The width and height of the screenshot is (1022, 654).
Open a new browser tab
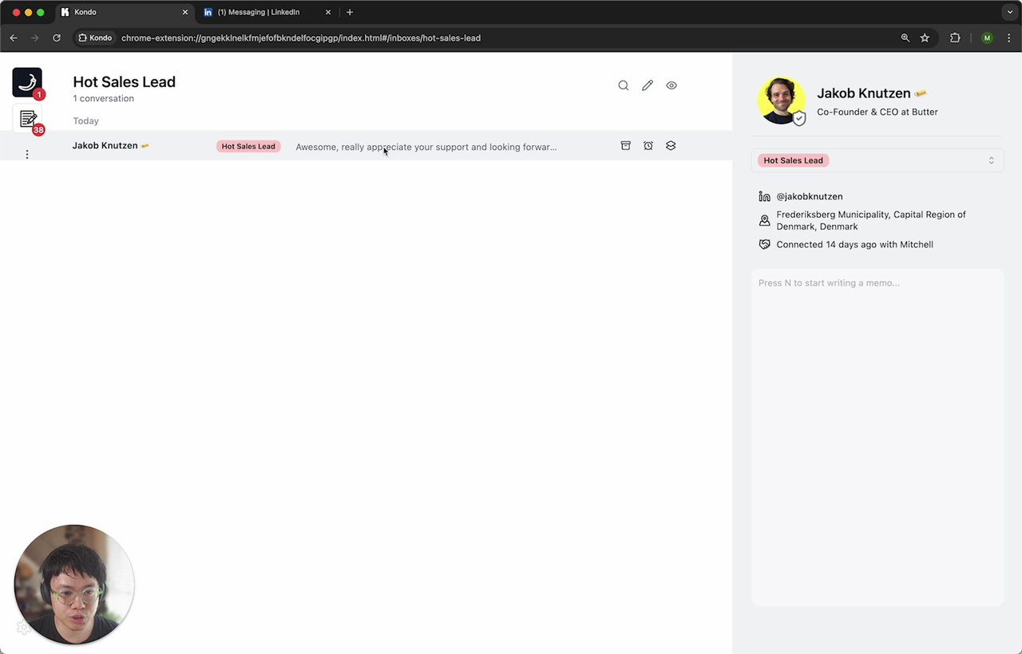pyautogui.click(x=350, y=12)
